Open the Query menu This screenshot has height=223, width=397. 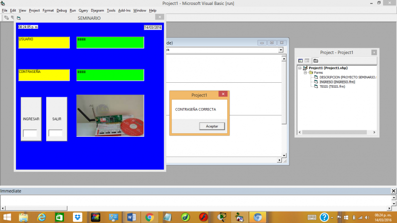click(x=83, y=10)
